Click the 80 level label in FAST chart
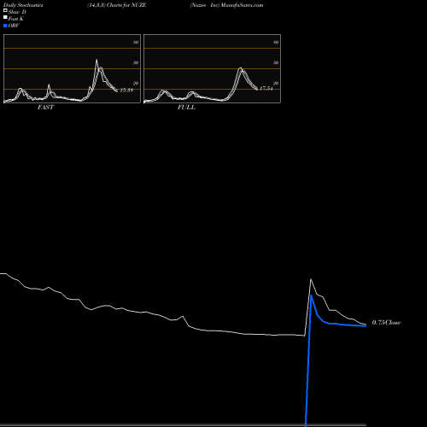Screen dimensions: 427x427 (x=136, y=42)
